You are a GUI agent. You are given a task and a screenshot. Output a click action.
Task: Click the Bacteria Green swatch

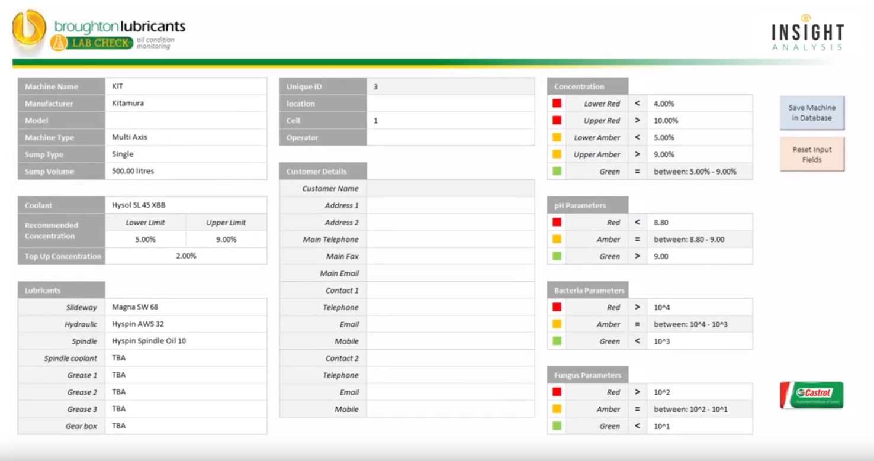point(557,341)
